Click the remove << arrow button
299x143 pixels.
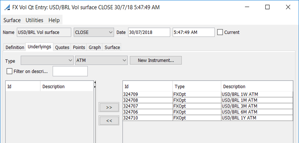[109, 121]
